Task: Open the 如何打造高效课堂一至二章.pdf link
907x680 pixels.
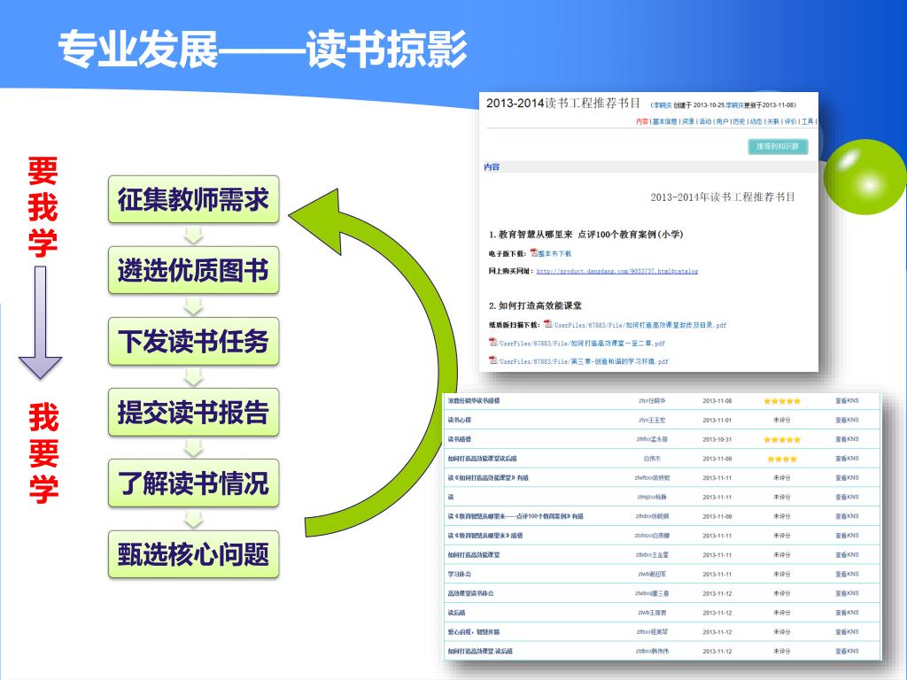Action: click(x=582, y=343)
